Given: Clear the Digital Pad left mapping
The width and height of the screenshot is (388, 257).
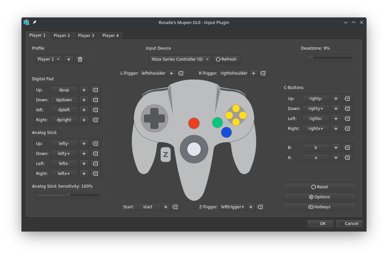Looking at the screenshot, I should pyautogui.click(x=95, y=110).
